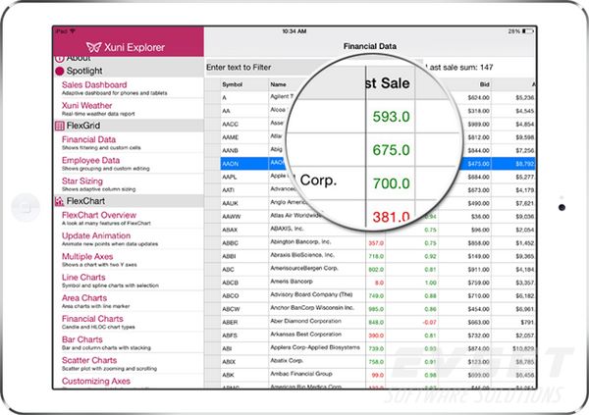Select the name cell Advisory Board Company (The)
589x415 pixels.
tap(317, 295)
